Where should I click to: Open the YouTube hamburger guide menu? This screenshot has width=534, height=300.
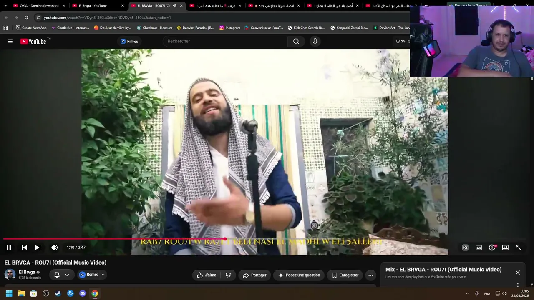[x=10, y=41]
